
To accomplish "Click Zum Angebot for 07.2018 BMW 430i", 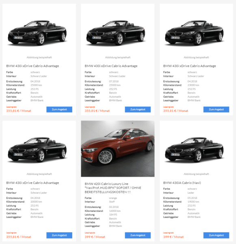I will click(138, 109).
